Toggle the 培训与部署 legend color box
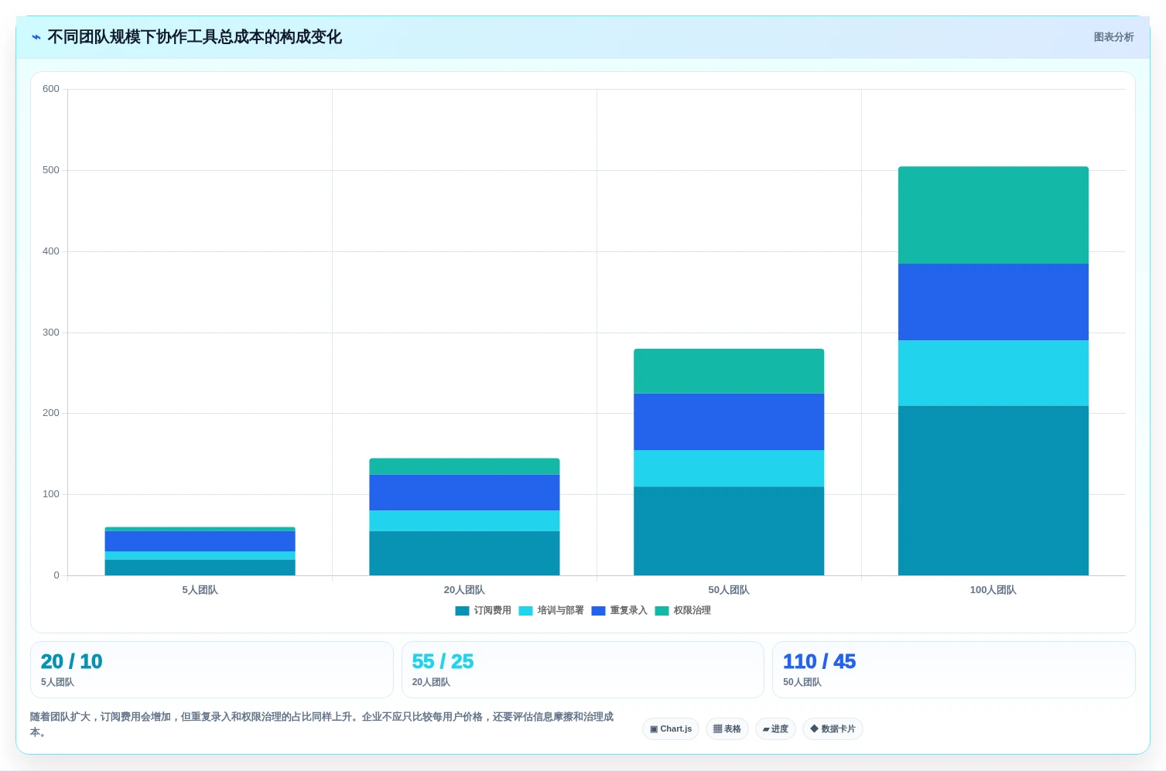1166x771 pixels. pos(526,611)
